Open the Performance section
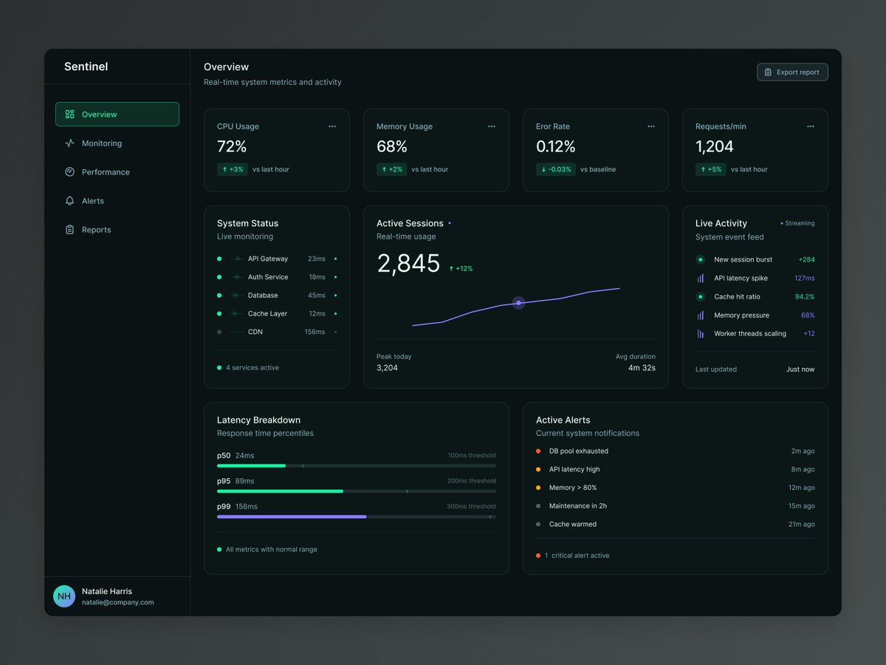This screenshot has height=665, width=886. click(x=117, y=172)
